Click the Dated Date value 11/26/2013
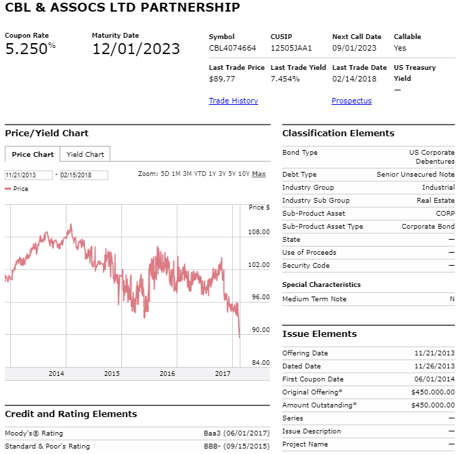Screen dimensions: 461x454 point(434,366)
